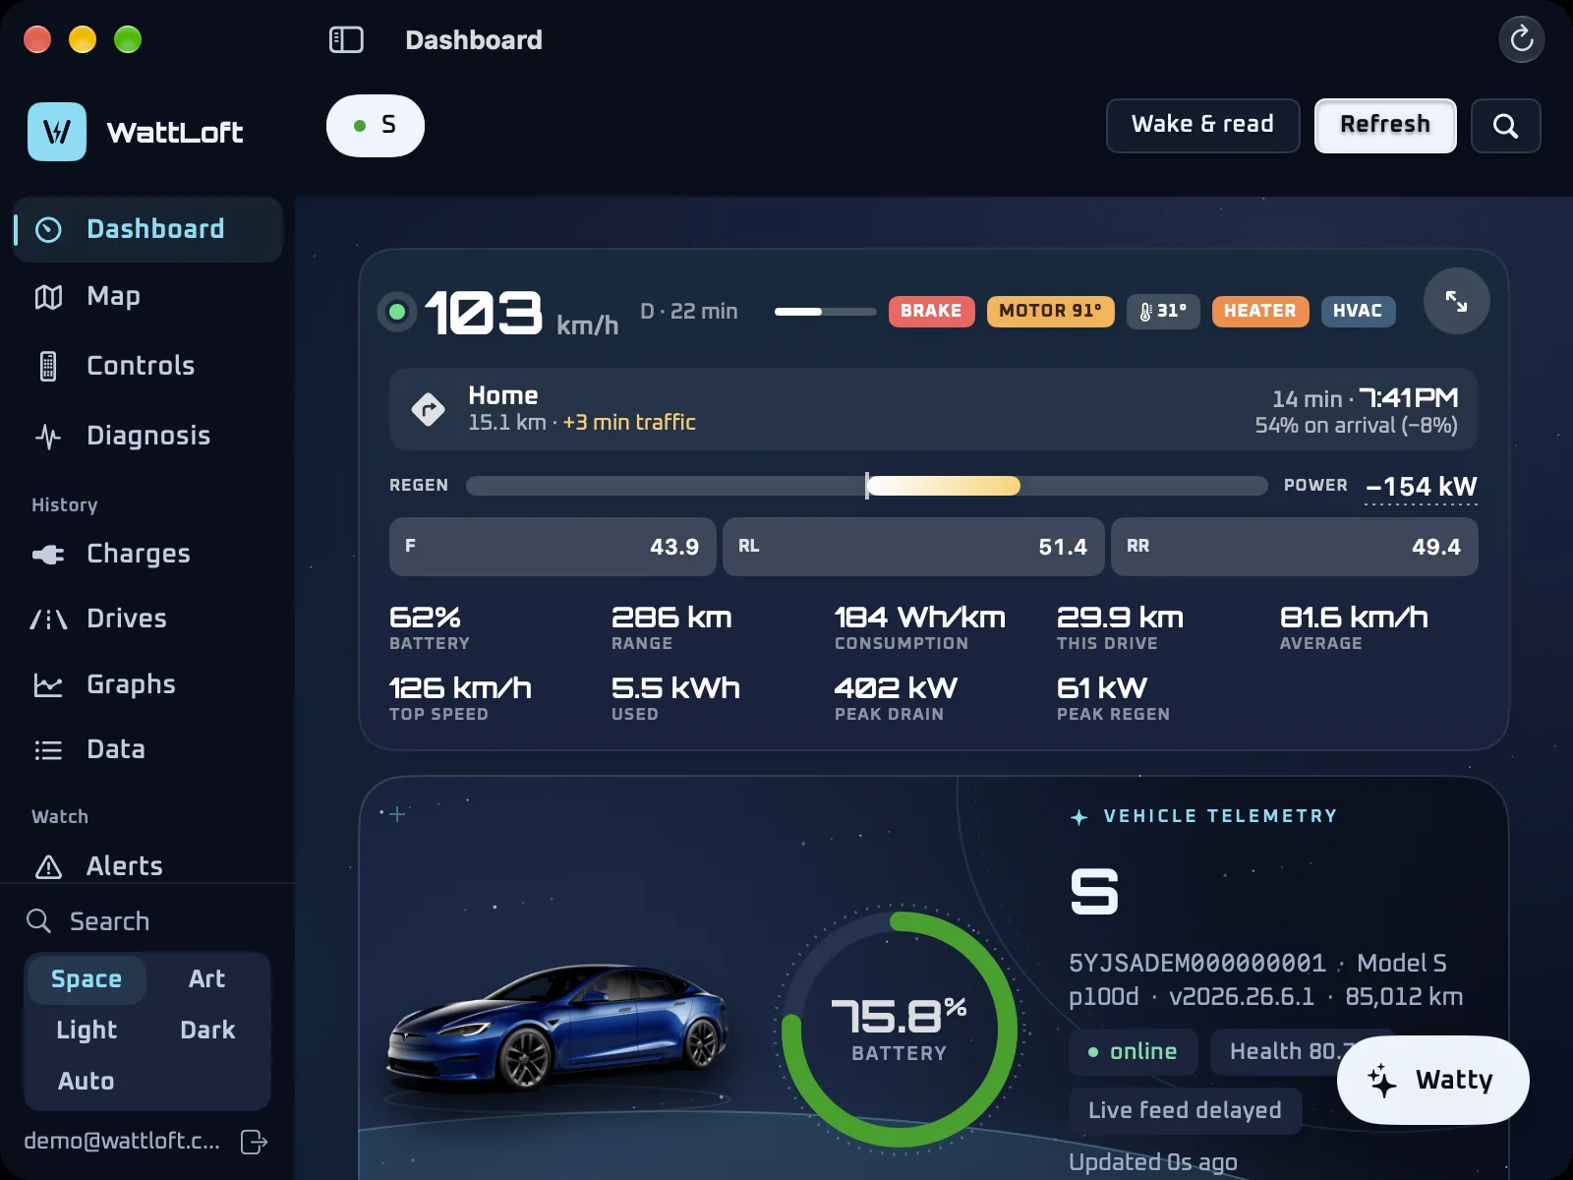Click the Controls remote icon

coord(48,366)
